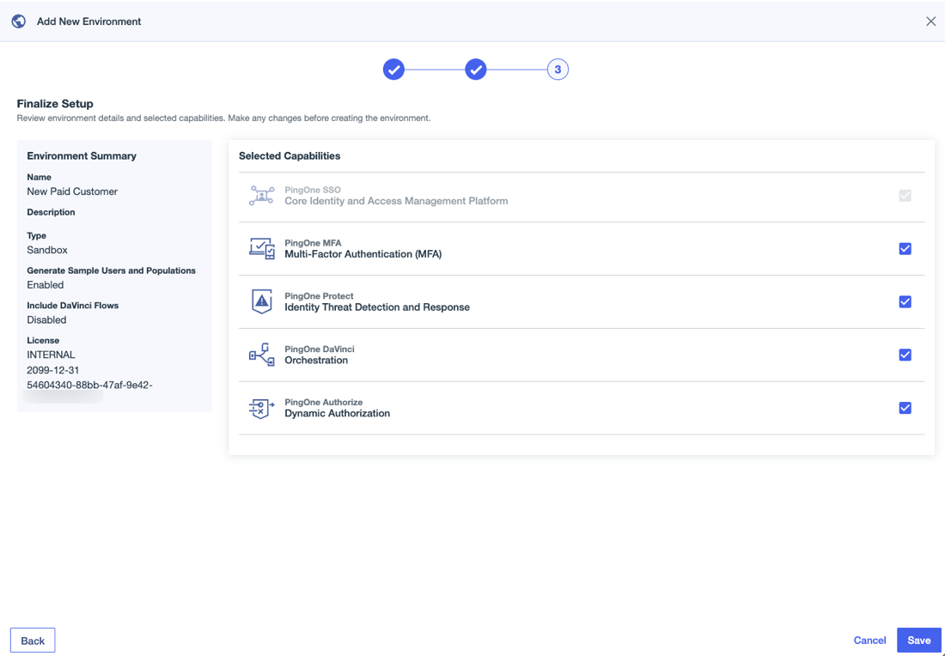Click the Add New Environment title
This screenshot has width=945, height=656.
click(x=88, y=21)
